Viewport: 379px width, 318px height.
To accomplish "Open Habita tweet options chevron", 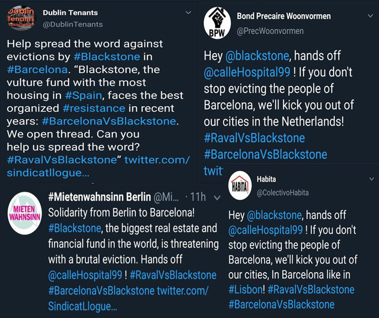I will [x=370, y=178].
